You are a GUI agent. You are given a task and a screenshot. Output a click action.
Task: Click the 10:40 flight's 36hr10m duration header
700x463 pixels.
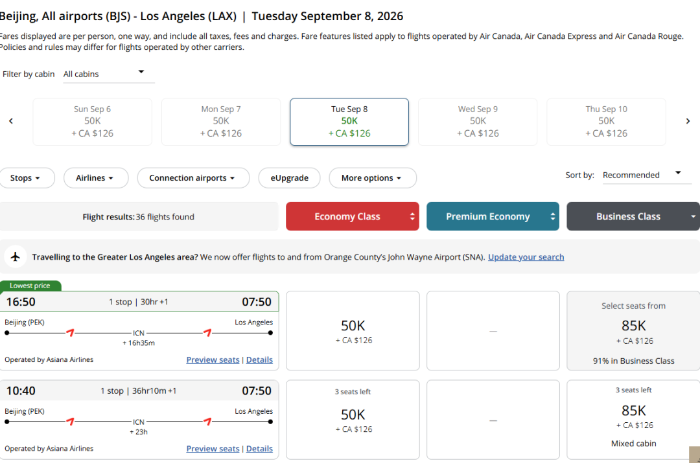tap(139, 390)
